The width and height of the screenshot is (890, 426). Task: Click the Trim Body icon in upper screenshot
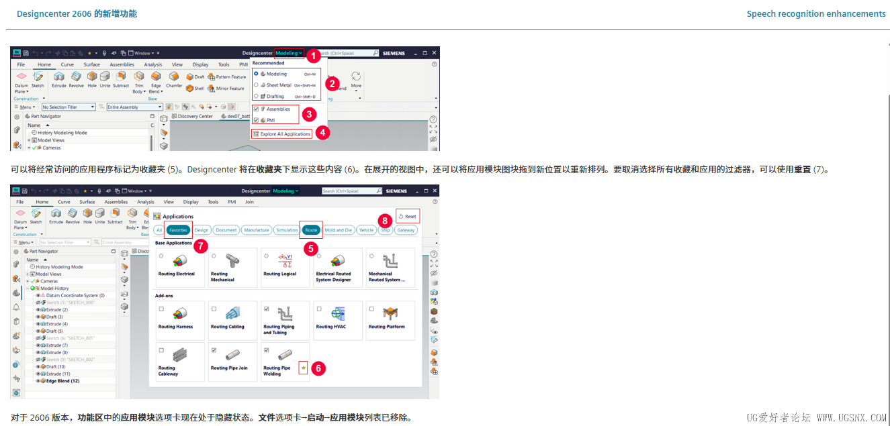click(x=139, y=76)
